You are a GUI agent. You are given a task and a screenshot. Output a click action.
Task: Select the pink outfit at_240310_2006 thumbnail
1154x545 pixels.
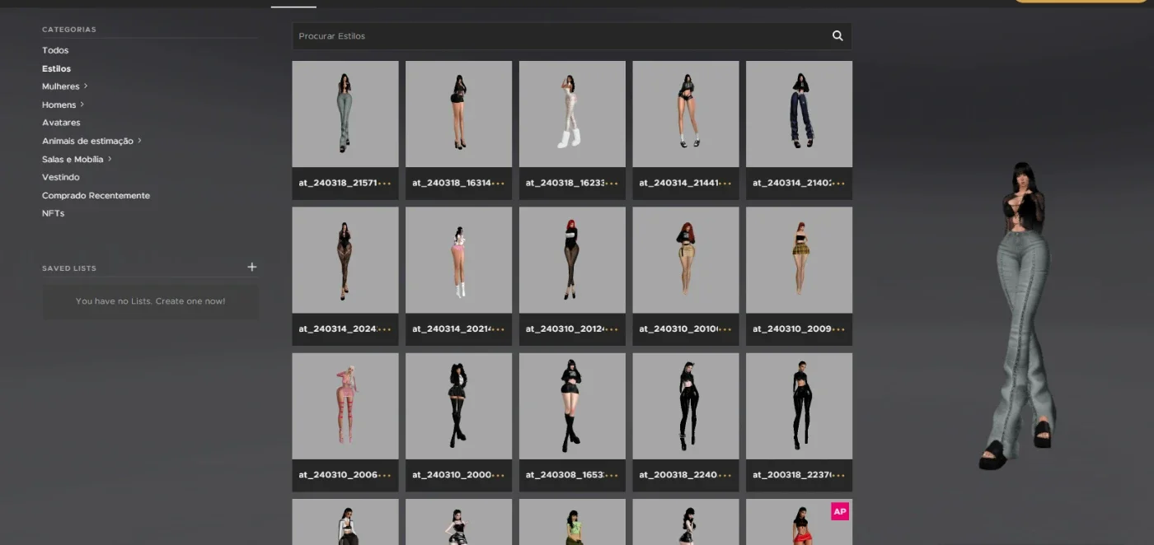345,407
